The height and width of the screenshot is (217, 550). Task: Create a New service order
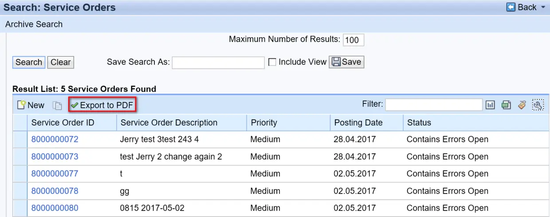point(31,105)
